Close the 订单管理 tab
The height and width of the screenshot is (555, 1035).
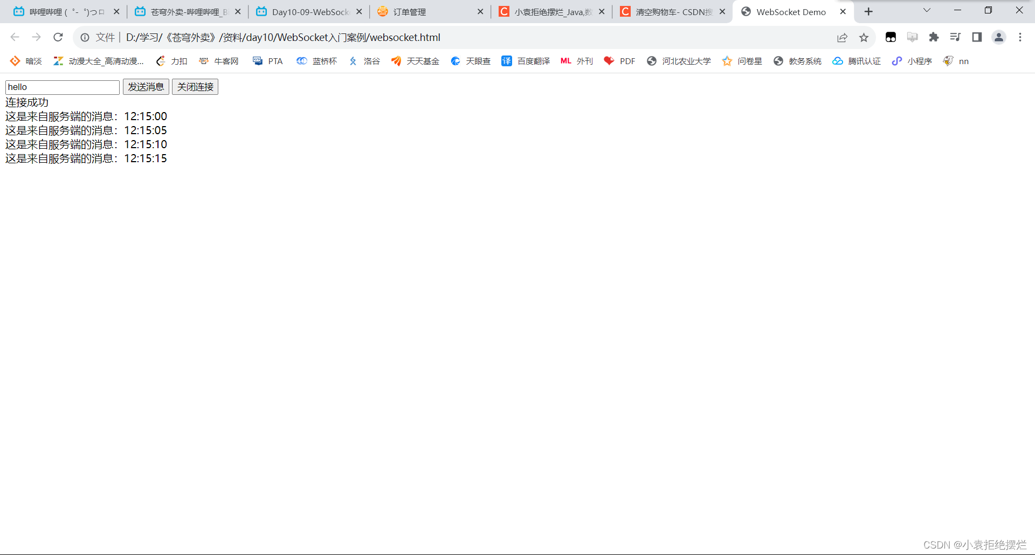(480, 11)
